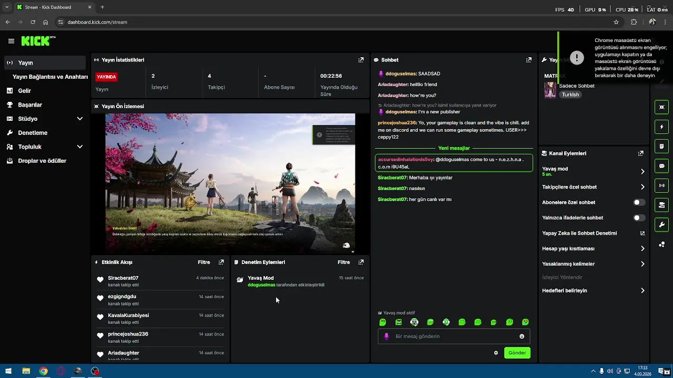Click the channel actions widget icon in right rail
The width and height of the screenshot is (673, 378).
coord(661,205)
